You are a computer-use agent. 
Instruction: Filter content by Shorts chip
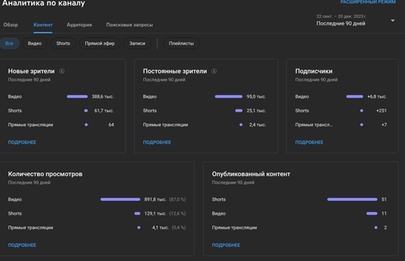pyautogui.click(x=63, y=43)
